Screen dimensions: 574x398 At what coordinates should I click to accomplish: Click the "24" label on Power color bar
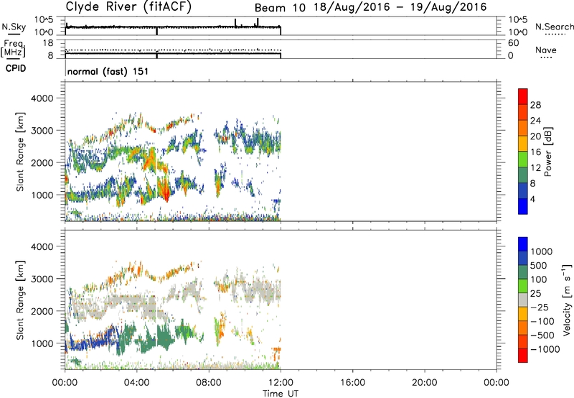click(535, 121)
